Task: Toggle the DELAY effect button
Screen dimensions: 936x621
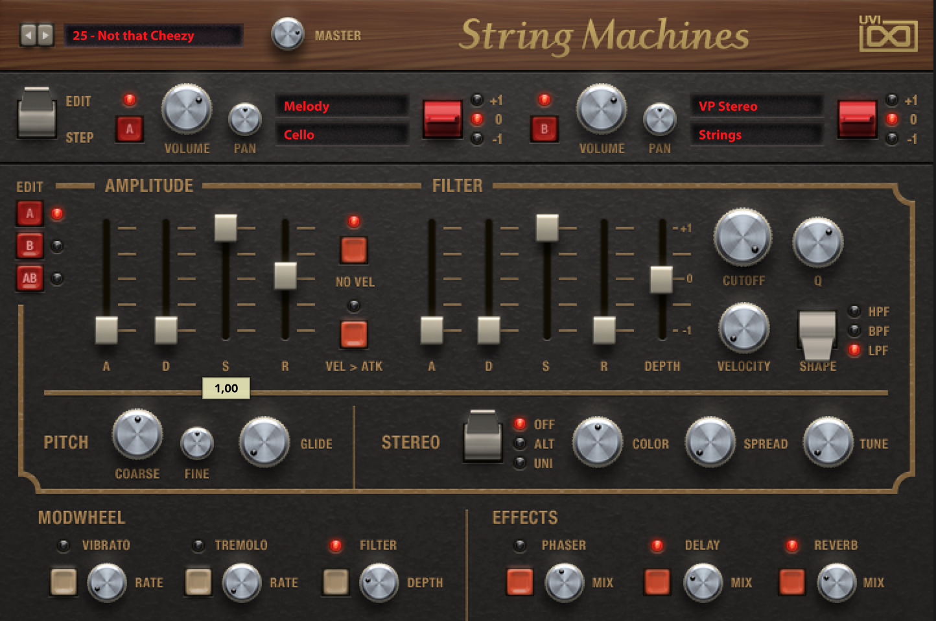Action: [657, 581]
